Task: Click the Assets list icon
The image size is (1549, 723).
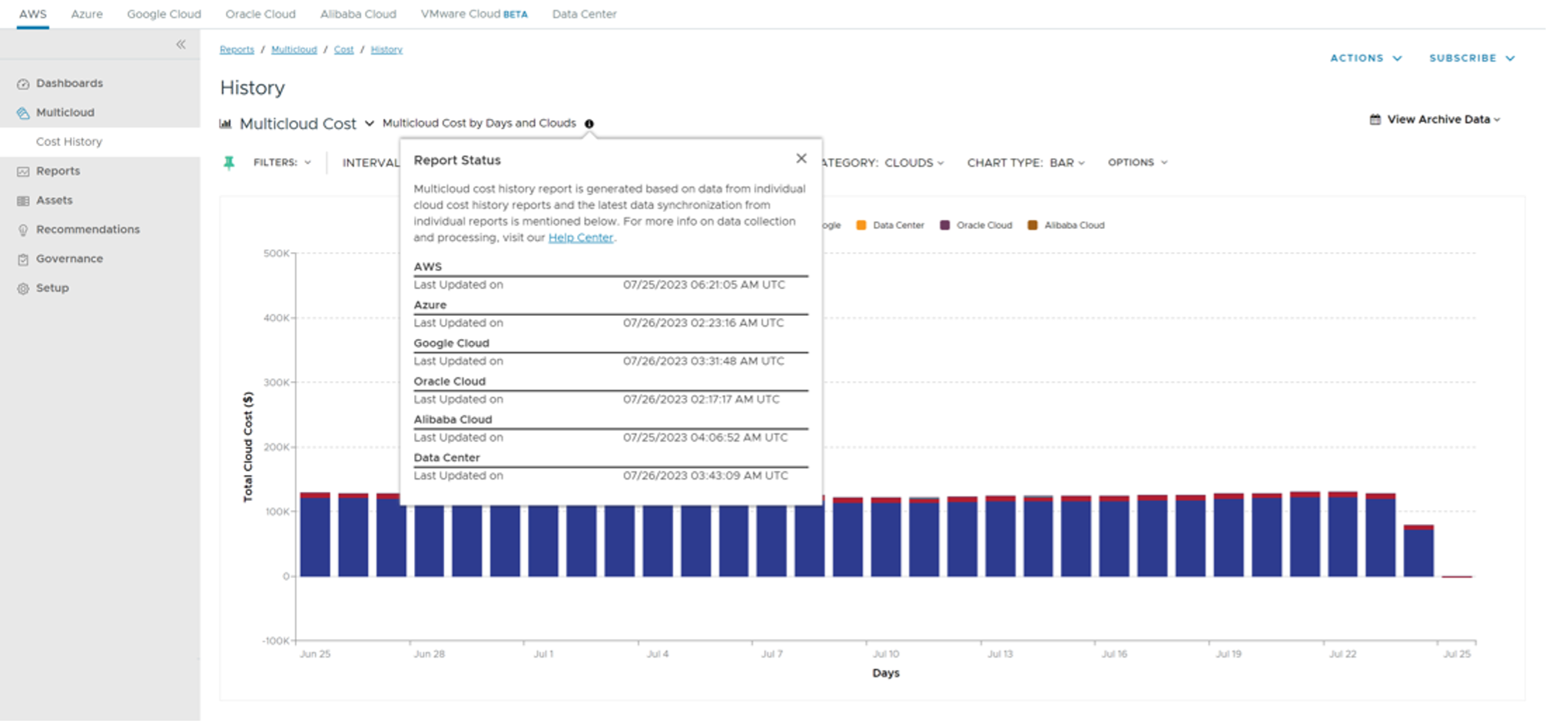Action: point(23,201)
